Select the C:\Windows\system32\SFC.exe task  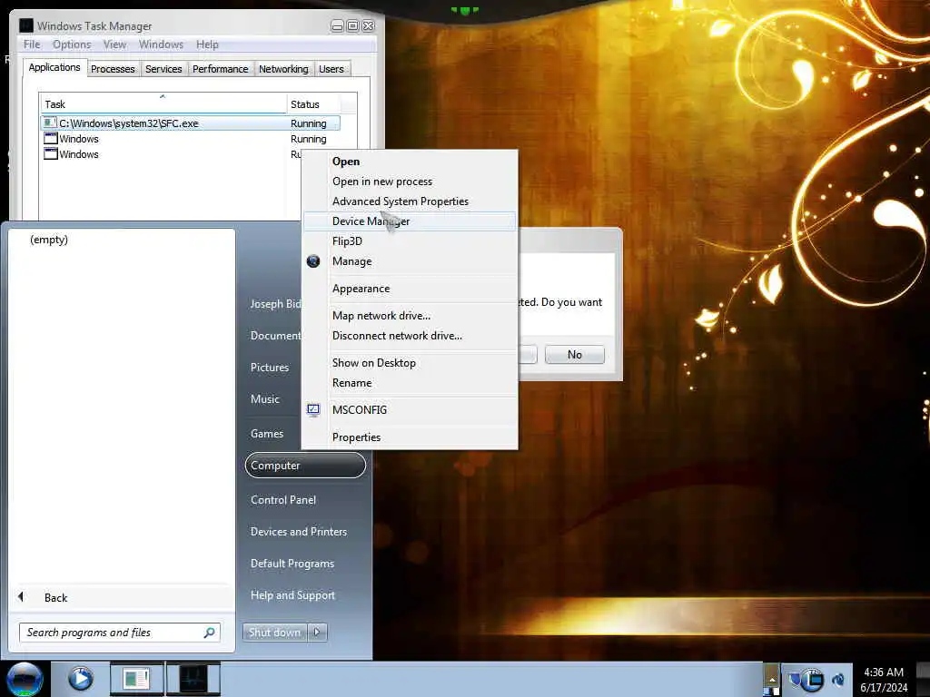[x=191, y=123]
